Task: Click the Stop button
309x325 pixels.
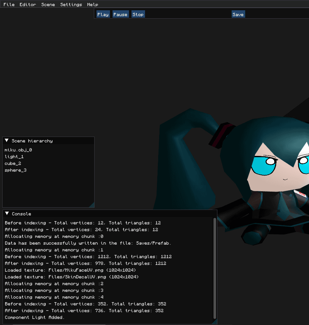Action: point(138,14)
